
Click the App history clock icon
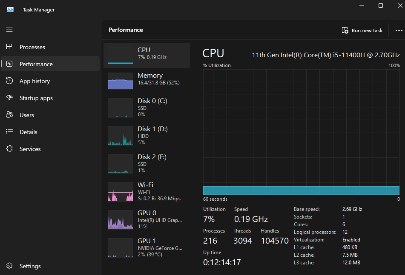pos(9,81)
